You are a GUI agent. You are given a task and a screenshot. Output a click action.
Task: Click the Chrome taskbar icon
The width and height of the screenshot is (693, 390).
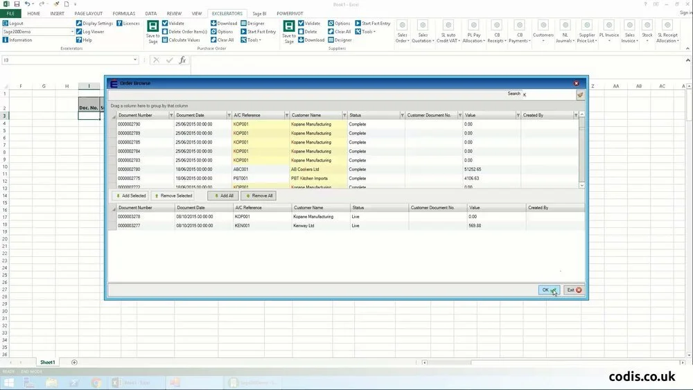[x=96, y=382]
